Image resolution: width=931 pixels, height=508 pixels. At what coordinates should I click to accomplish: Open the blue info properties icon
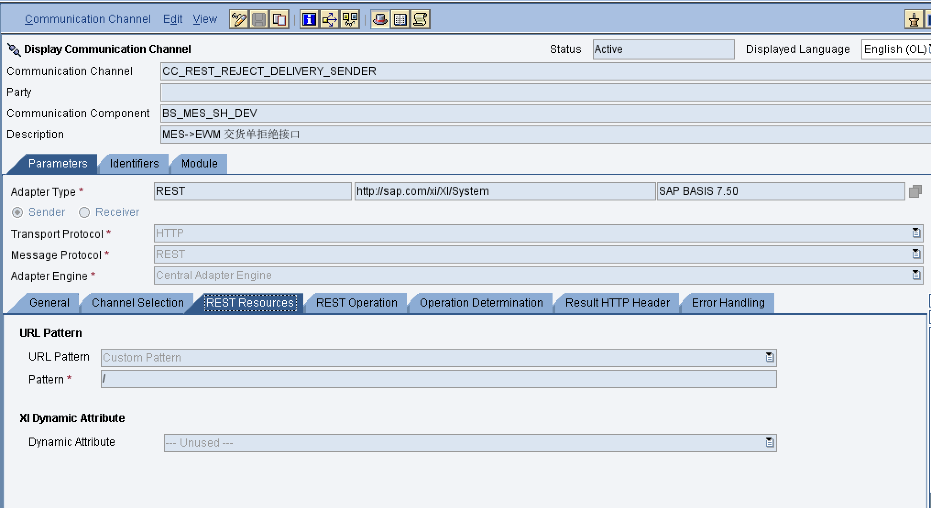[309, 19]
